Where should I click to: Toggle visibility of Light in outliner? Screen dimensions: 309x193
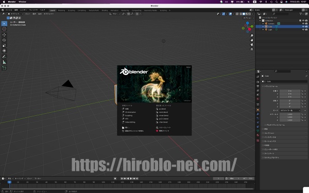pyautogui.click(x=303, y=29)
